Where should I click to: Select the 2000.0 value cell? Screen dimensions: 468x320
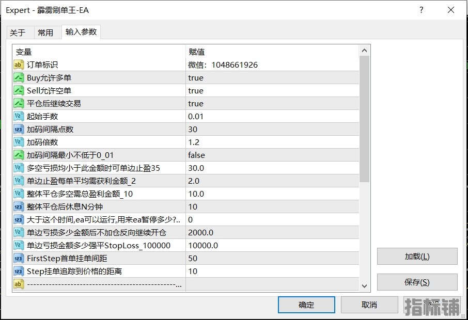(272, 232)
